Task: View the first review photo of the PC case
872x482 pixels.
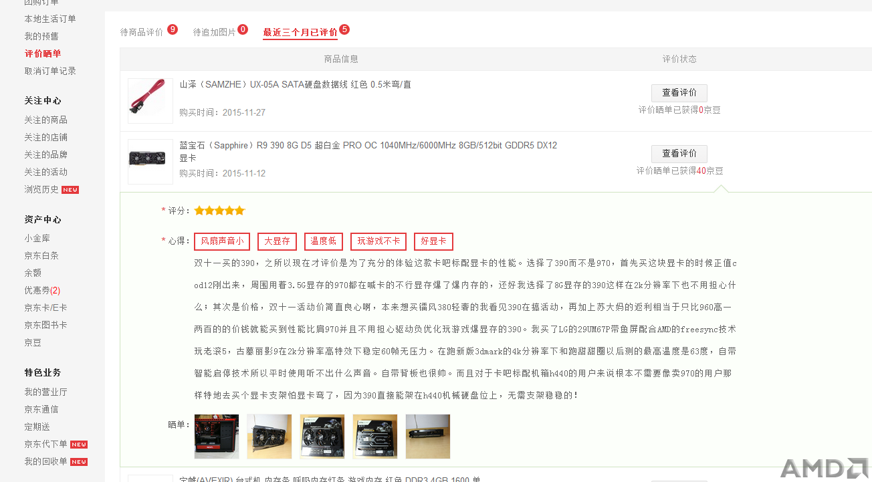Action: [217, 437]
